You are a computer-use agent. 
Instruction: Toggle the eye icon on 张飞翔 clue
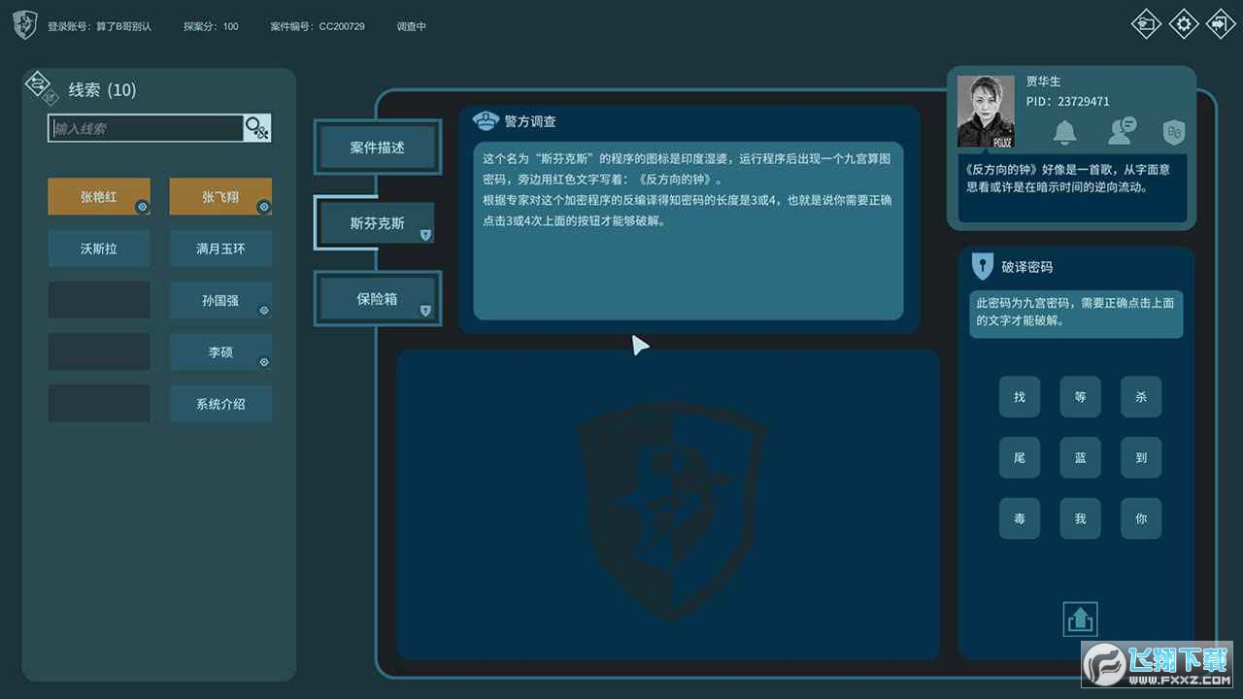(263, 207)
